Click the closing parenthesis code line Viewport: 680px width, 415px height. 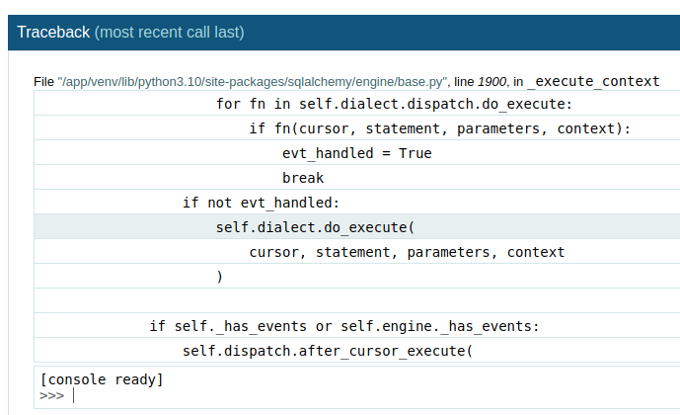pos(220,277)
